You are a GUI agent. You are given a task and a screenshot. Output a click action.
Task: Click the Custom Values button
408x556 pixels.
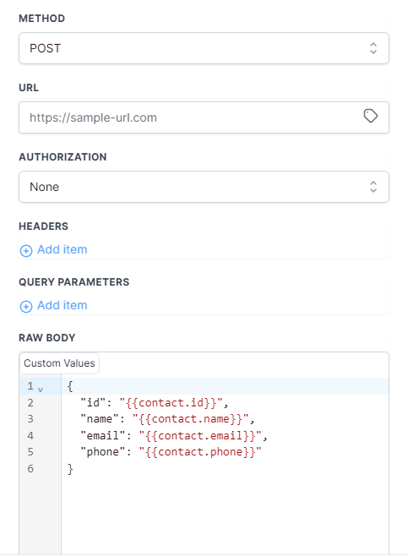click(x=59, y=363)
